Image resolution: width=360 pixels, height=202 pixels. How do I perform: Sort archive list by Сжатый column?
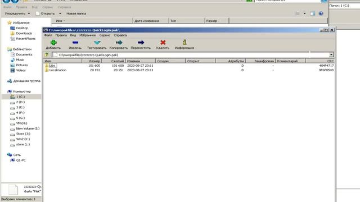point(114,61)
